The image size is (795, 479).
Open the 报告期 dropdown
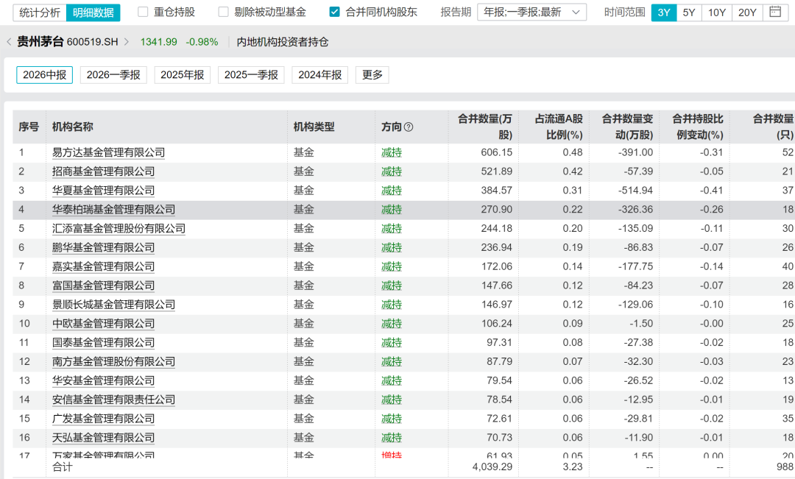pyautogui.click(x=532, y=13)
